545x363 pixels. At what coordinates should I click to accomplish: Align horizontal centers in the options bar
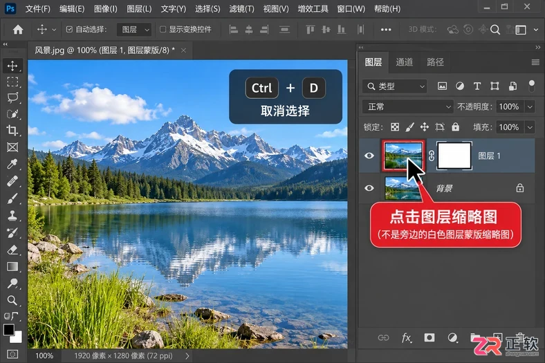249,30
